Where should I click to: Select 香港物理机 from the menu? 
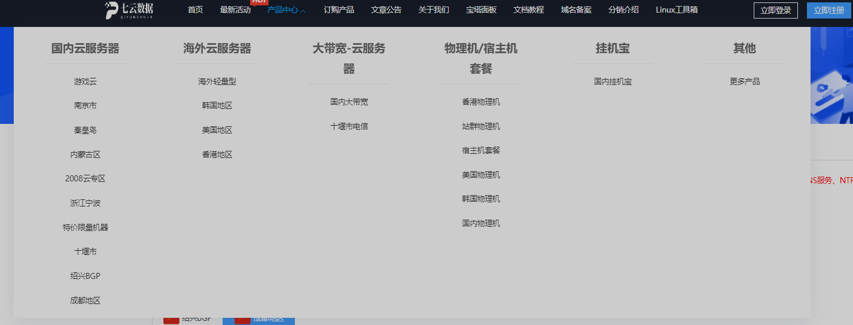481,102
